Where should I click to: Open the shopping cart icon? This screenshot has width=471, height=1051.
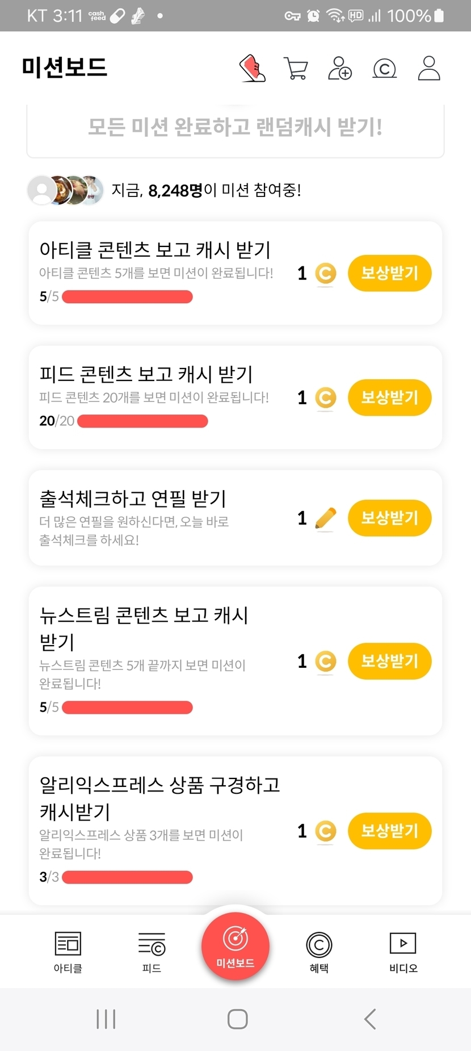tap(296, 69)
